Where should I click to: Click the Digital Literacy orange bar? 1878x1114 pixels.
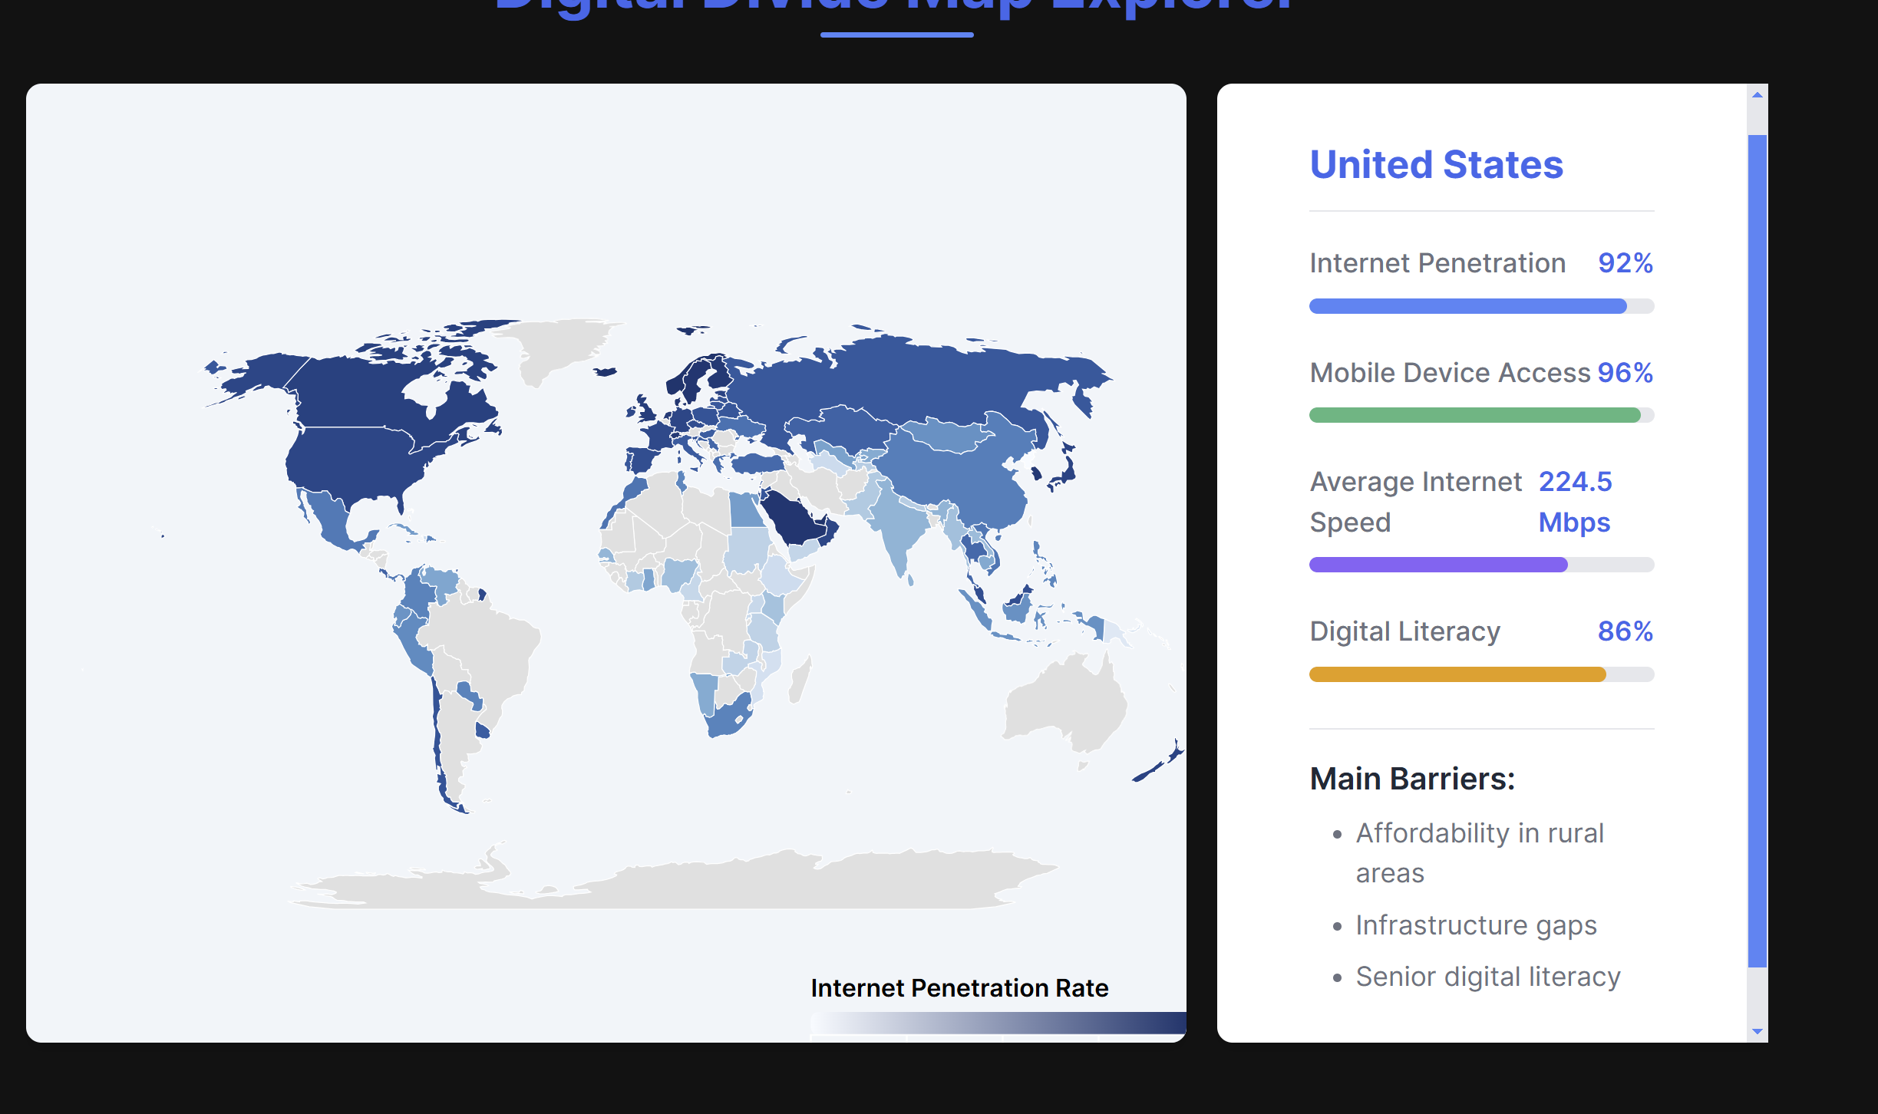pos(1458,674)
